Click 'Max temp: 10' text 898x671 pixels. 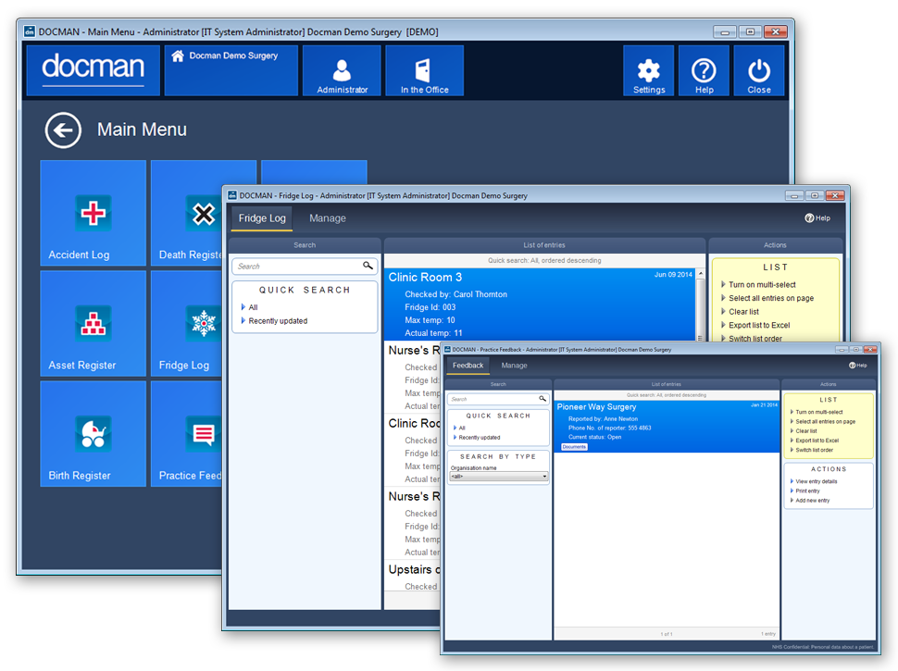(430, 320)
